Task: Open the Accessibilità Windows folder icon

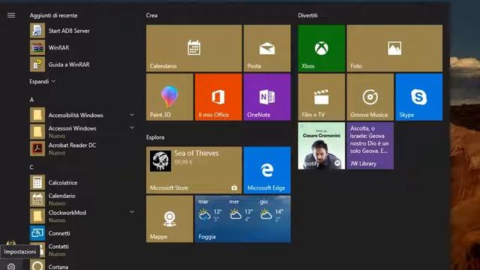Action: click(37, 115)
